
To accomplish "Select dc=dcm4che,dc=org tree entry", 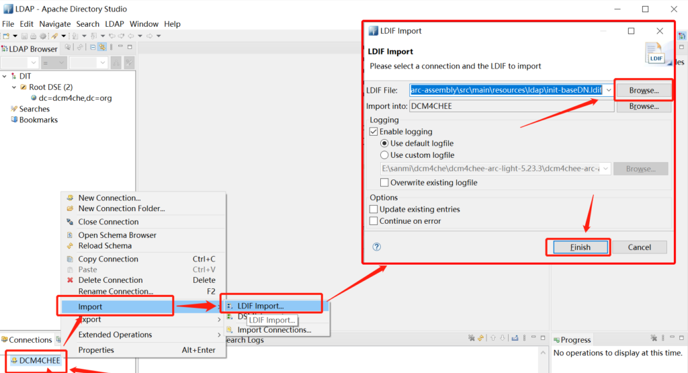I will pos(75,98).
